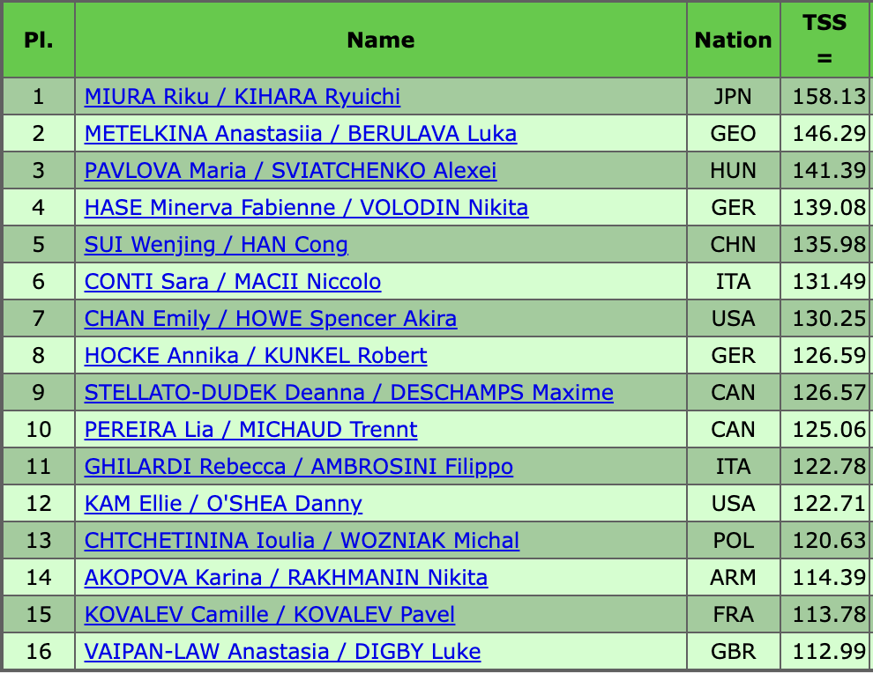Select PEREIRA Lia / MICHAUD Trennt link
The image size is (873, 673).
click(251, 430)
